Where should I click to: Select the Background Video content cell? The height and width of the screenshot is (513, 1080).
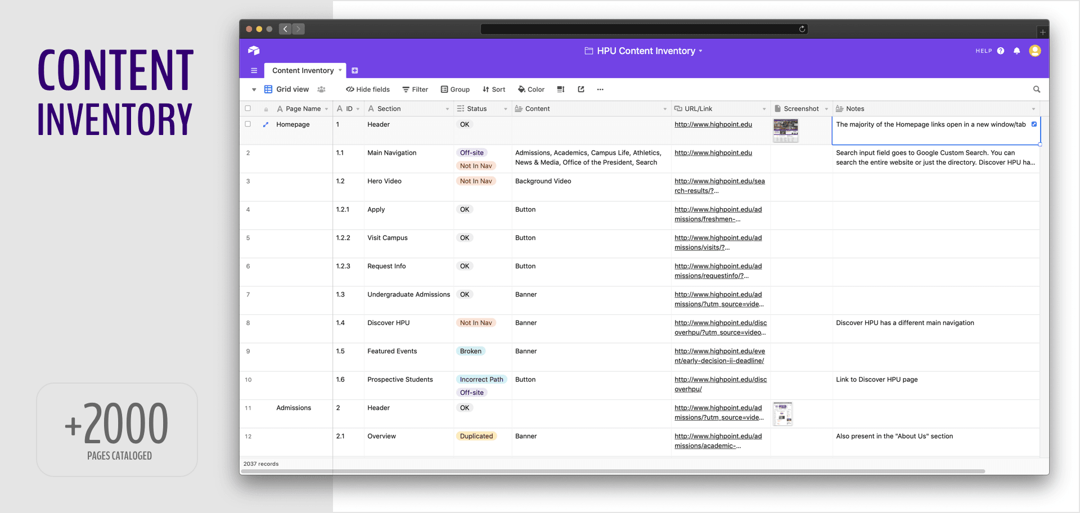click(591, 187)
